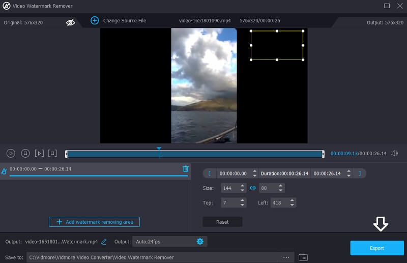
Task: Click the timeline playhead marker
Action: (x=159, y=149)
